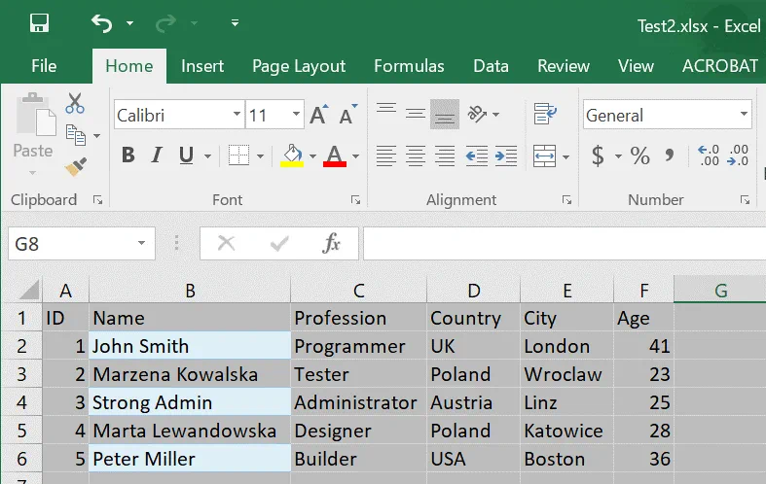This screenshot has width=766, height=484.
Task: Switch to the Formulas tab
Action: click(409, 66)
